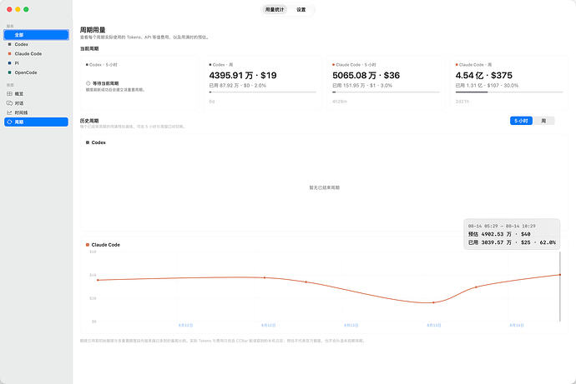The width and height of the screenshot is (576, 384).
Task: Select the 周期 cycle arrows icon
Action: (x=9, y=122)
